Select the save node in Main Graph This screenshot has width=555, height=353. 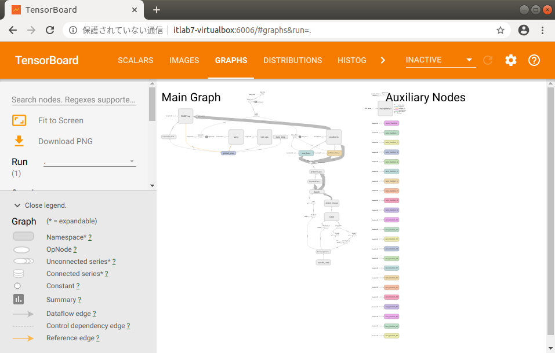pyautogui.click(x=236, y=137)
